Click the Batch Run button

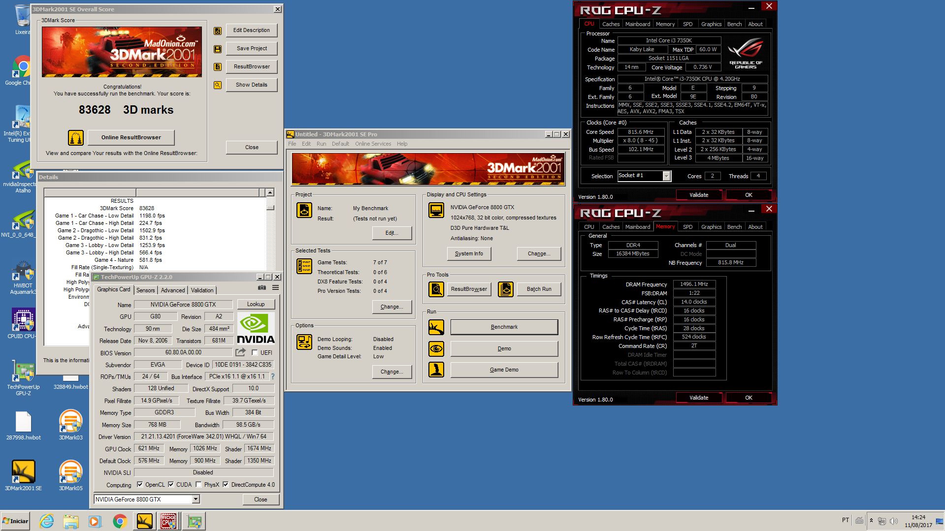pyautogui.click(x=539, y=289)
